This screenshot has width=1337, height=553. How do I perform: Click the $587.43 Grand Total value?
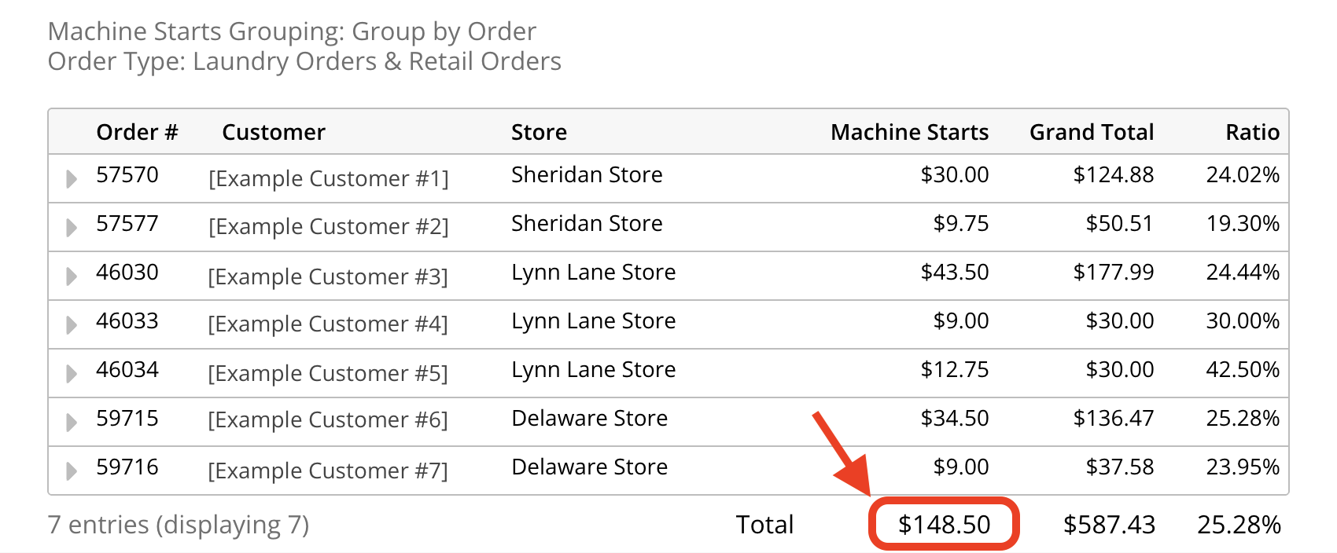pos(1110,523)
